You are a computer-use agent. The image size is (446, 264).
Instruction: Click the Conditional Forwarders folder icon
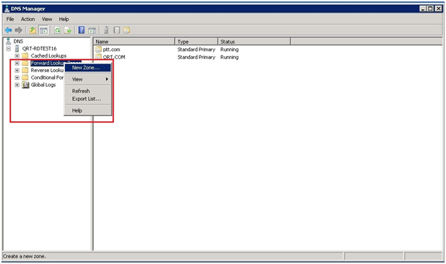click(25, 77)
